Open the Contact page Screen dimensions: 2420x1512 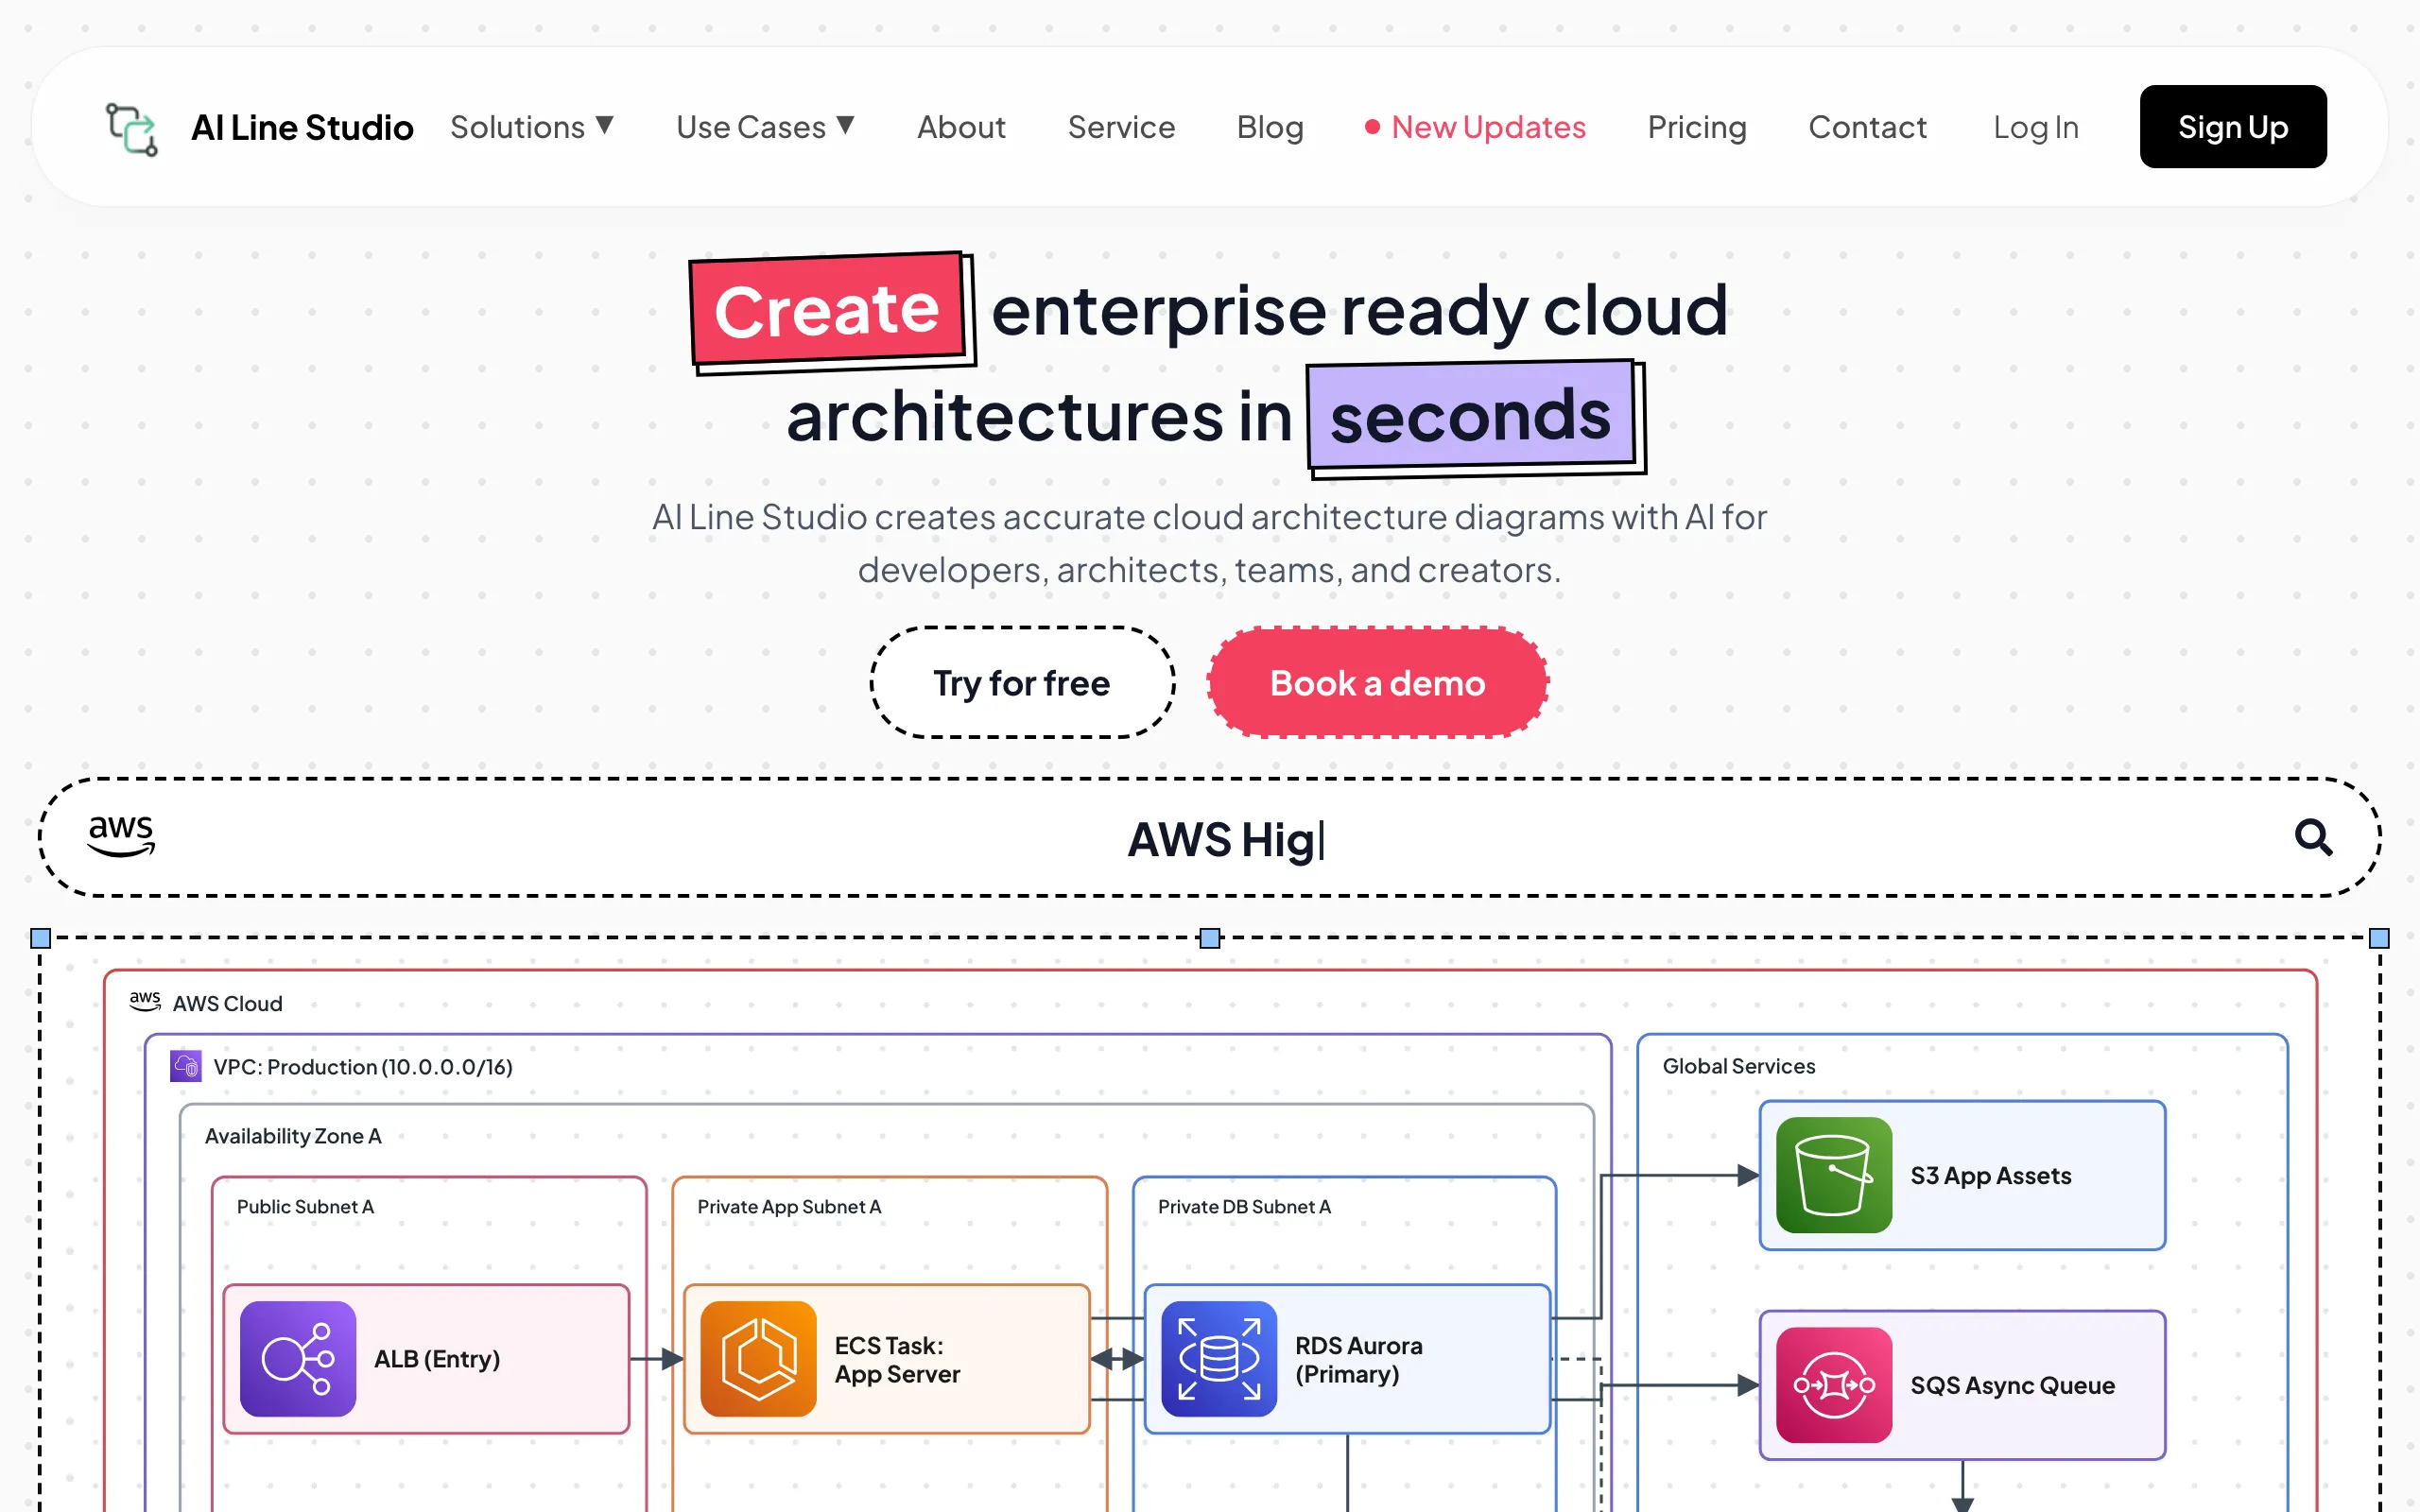tap(1867, 127)
